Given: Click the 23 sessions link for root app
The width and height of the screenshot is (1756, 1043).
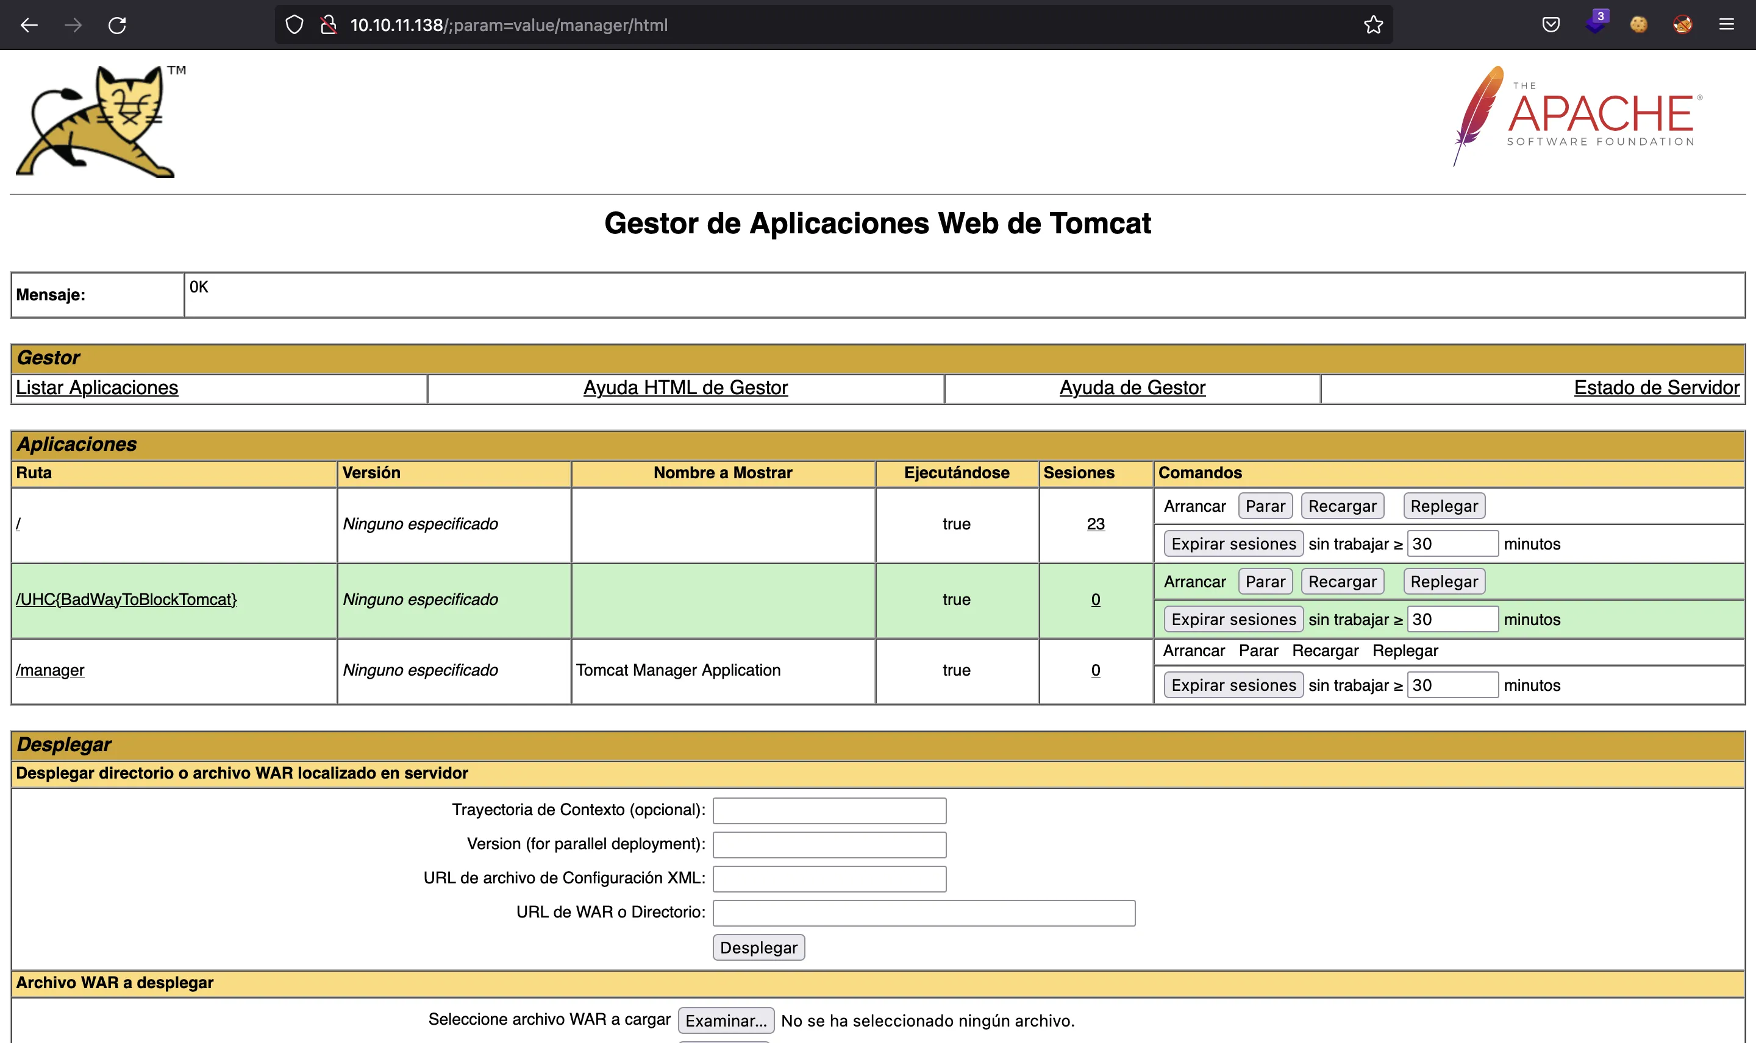Looking at the screenshot, I should tap(1096, 523).
